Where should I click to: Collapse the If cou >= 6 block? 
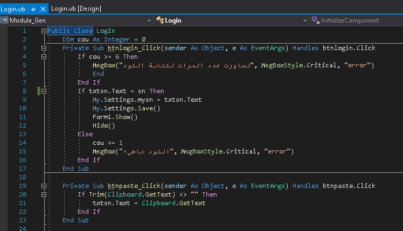point(44,57)
